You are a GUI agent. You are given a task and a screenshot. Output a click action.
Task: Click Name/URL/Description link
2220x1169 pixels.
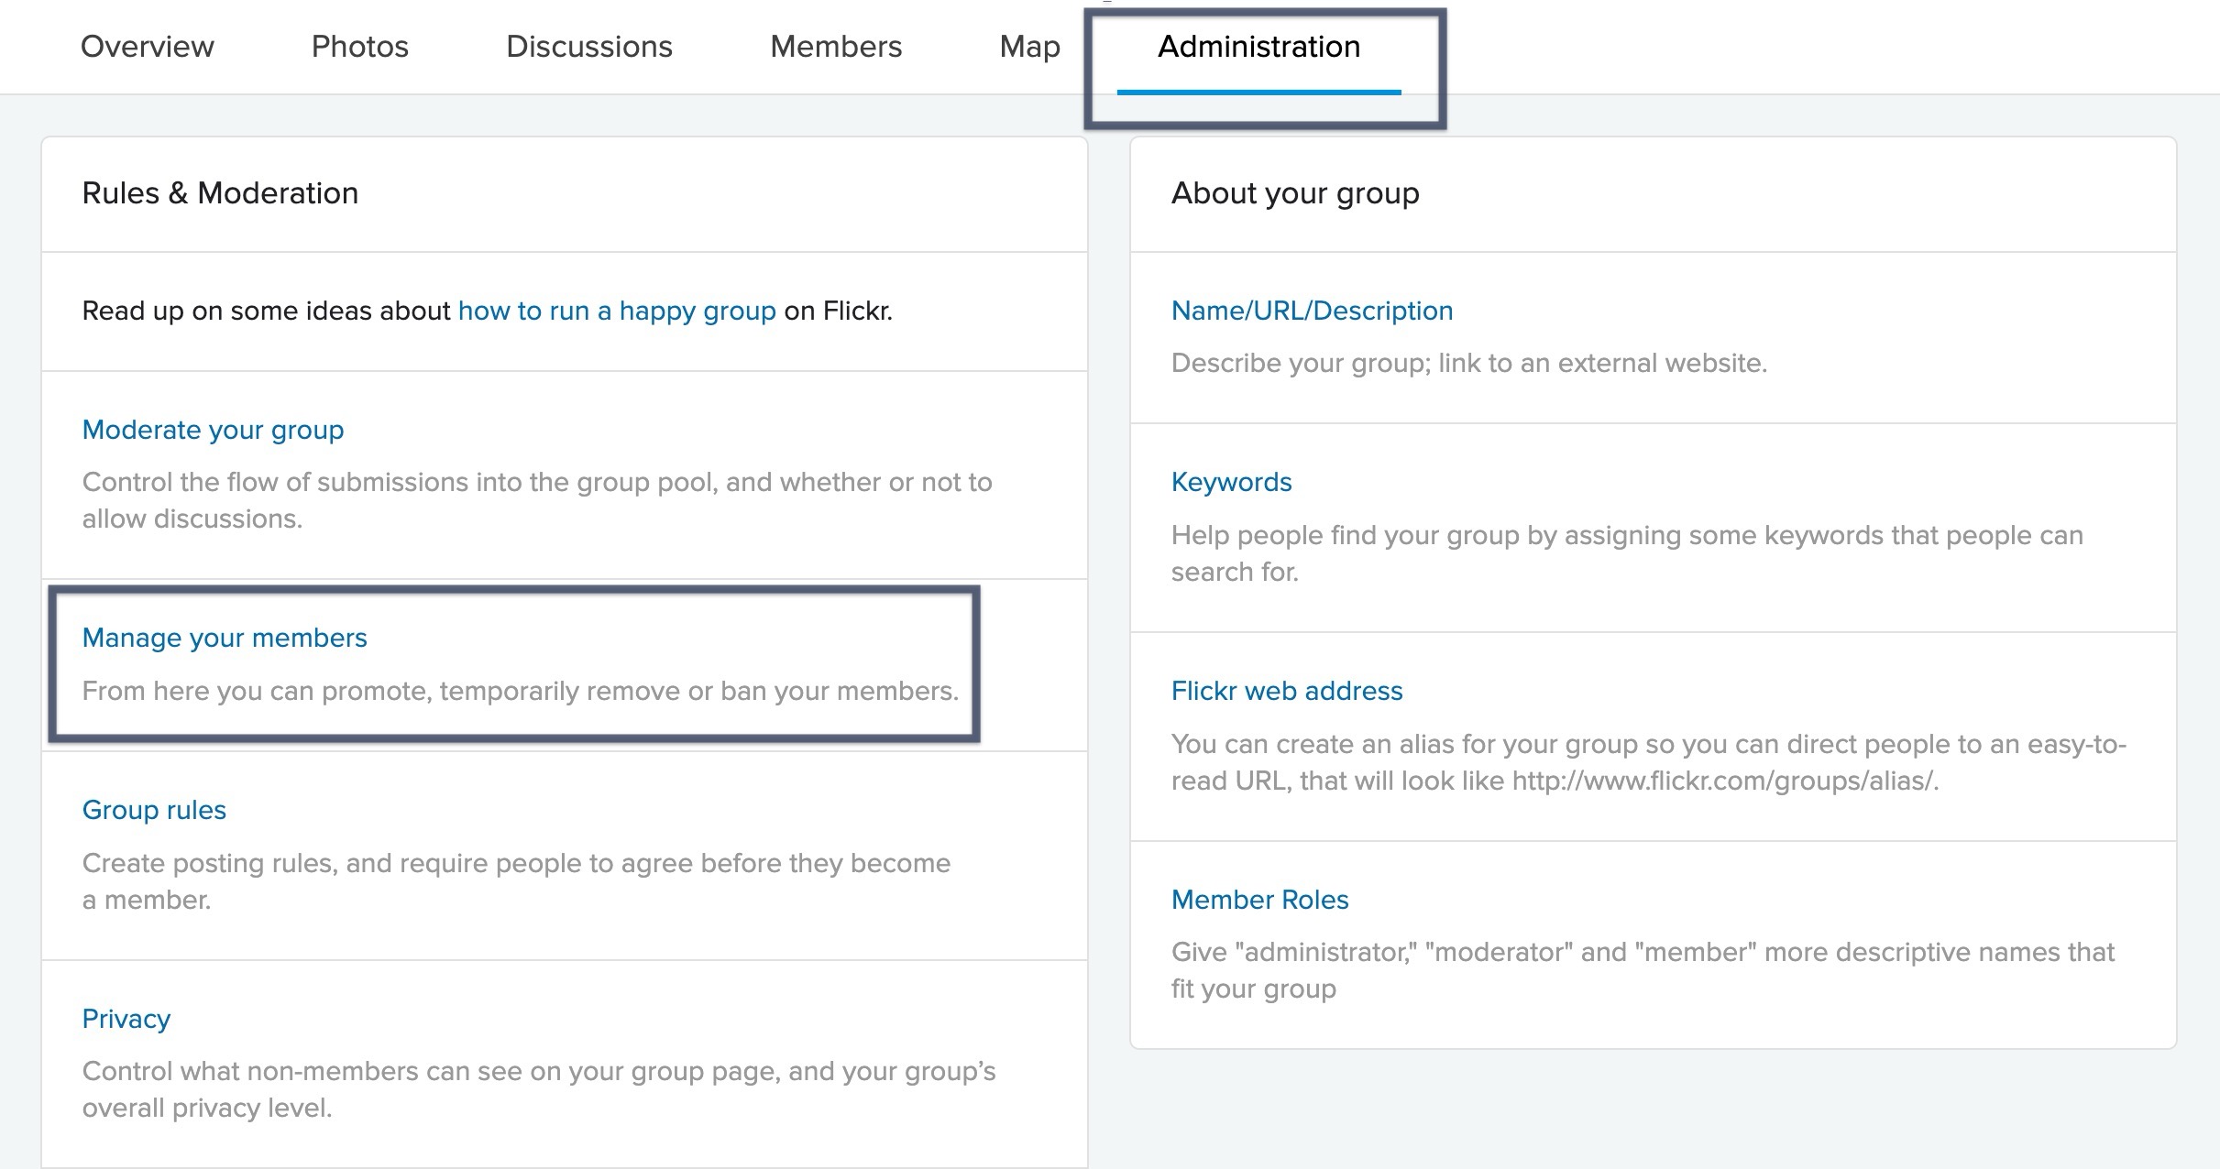pyautogui.click(x=1312, y=311)
